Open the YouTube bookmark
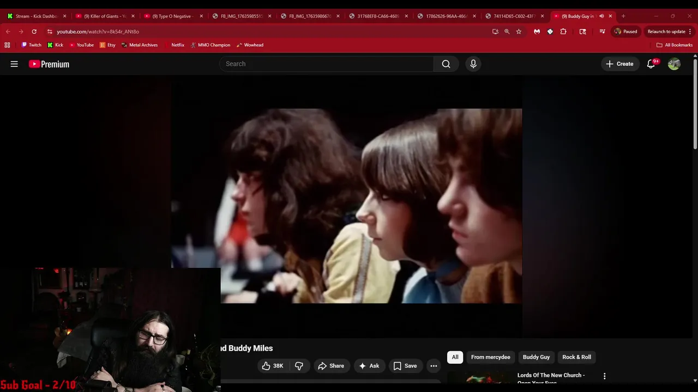Viewport: 698px width, 392px height. click(x=81, y=45)
